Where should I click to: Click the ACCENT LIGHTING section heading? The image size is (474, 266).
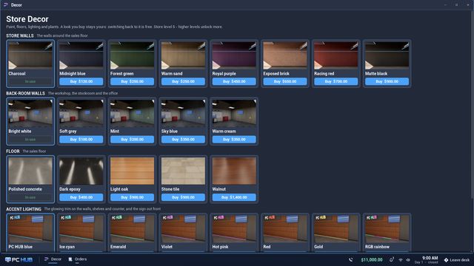point(24,209)
